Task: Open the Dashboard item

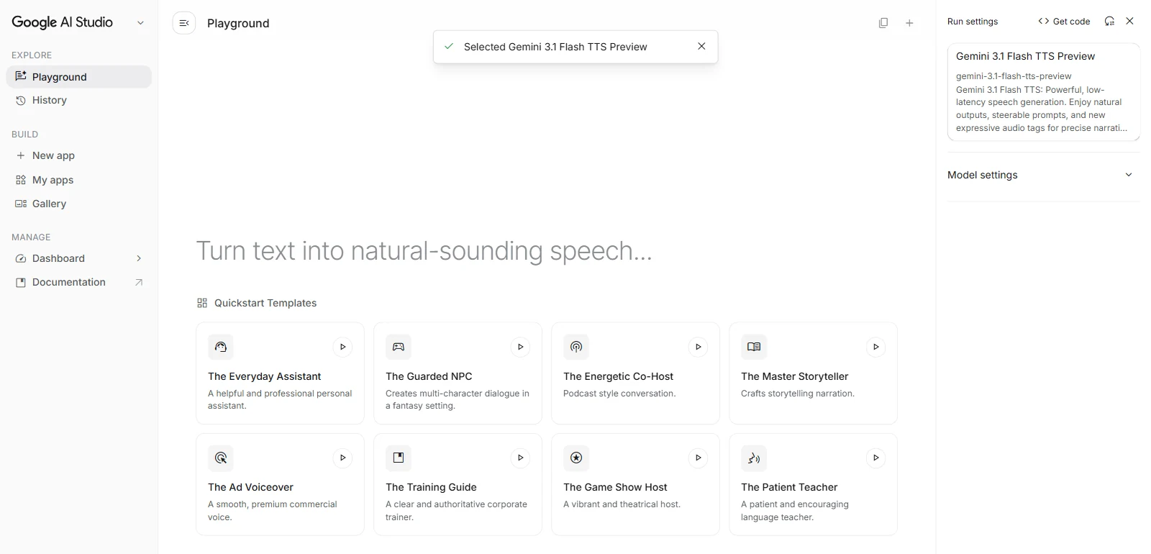Action: tap(79, 258)
